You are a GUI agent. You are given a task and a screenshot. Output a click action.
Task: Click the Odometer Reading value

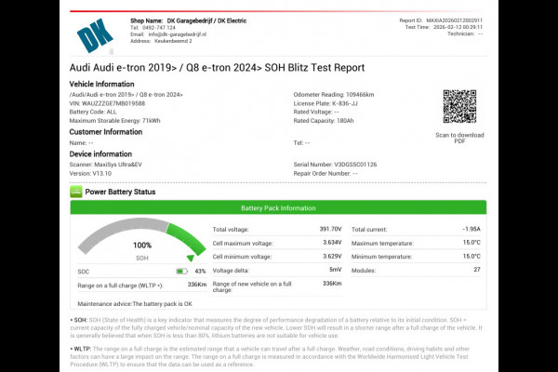click(362, 96)
